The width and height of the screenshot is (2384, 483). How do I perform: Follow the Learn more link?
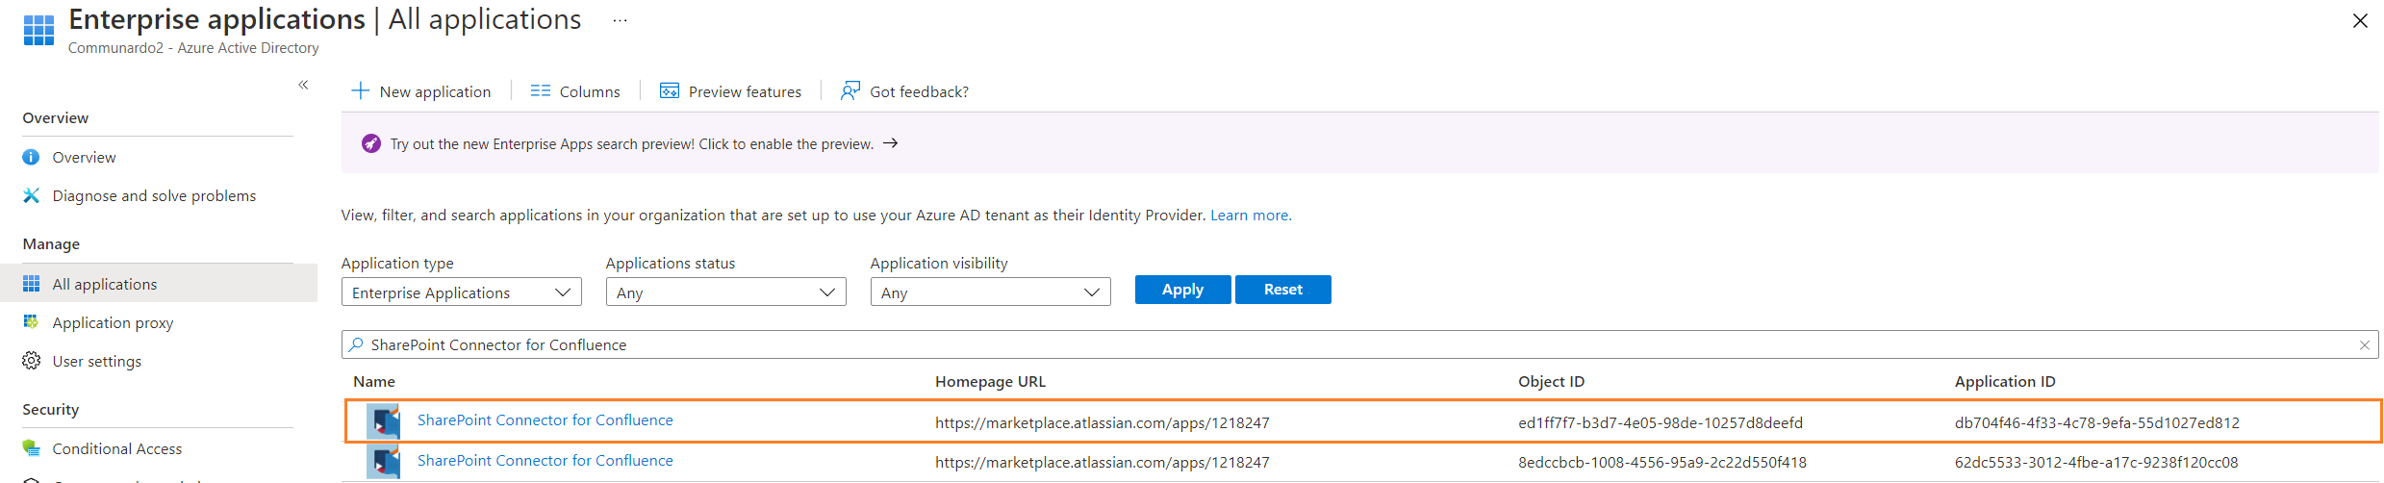[1251, 216]
